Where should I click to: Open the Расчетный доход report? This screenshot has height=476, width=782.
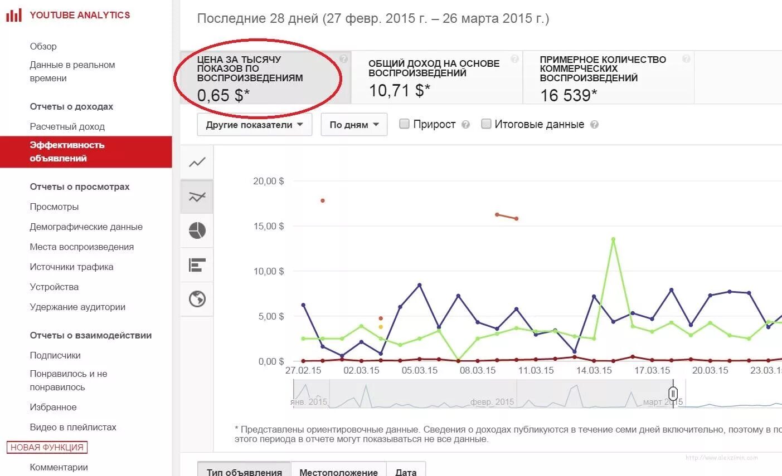(x=67, y=126)
